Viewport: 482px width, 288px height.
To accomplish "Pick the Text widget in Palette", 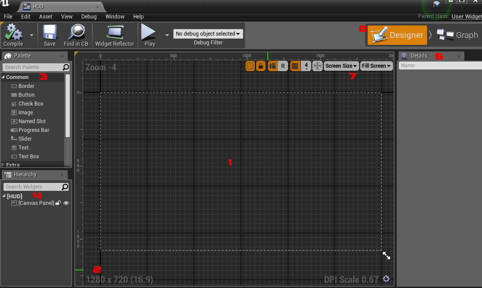I will 23,148.
